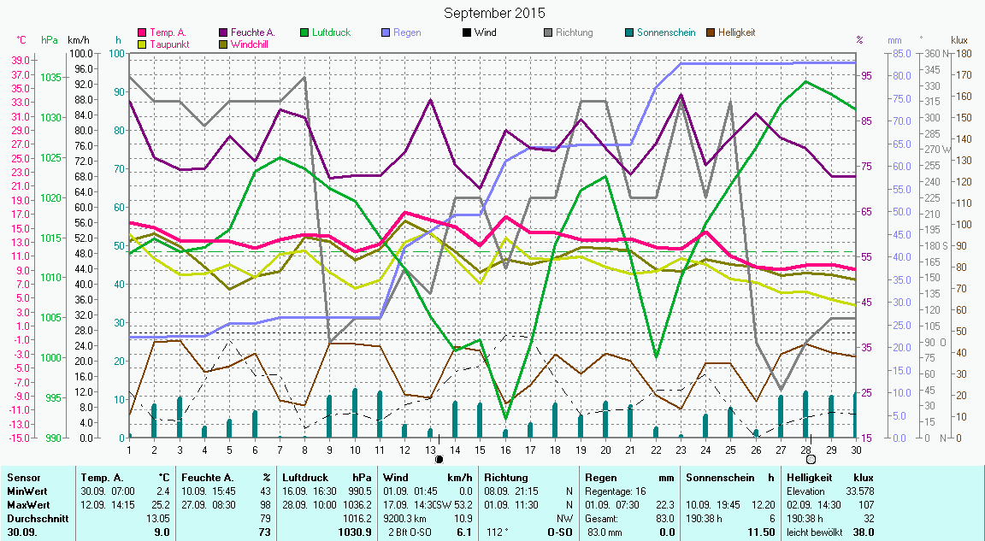Click the MaxWert row label

pos(27,505)
